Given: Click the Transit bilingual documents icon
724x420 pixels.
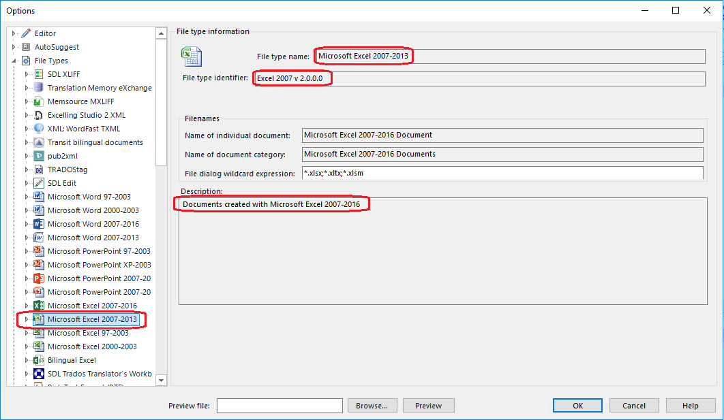Looking at the screenshot, I should 40,142.
